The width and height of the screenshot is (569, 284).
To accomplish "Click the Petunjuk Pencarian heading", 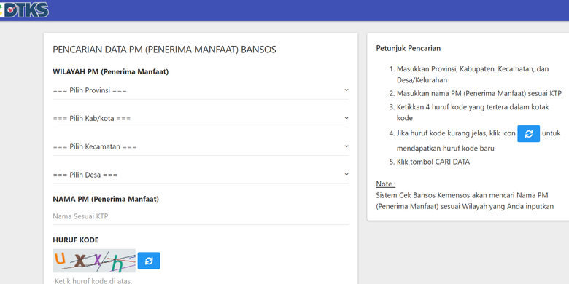I will pos(409,48).
